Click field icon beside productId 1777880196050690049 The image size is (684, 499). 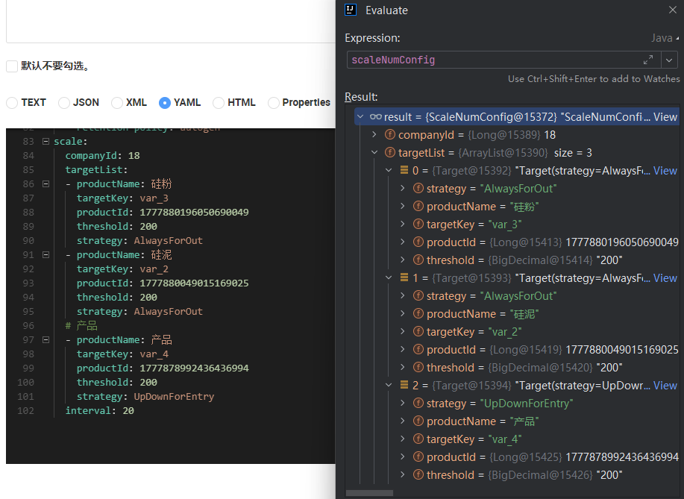click(418, 242)
